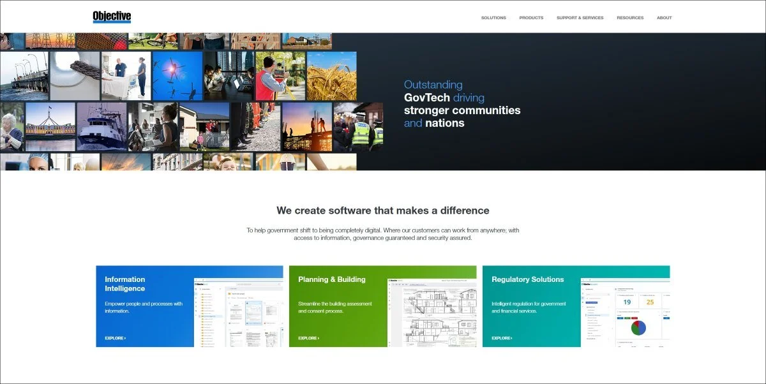The height and width of the screenshot is (384, 766).
Task: Open the Resources menu
Action: pos(630,18)
